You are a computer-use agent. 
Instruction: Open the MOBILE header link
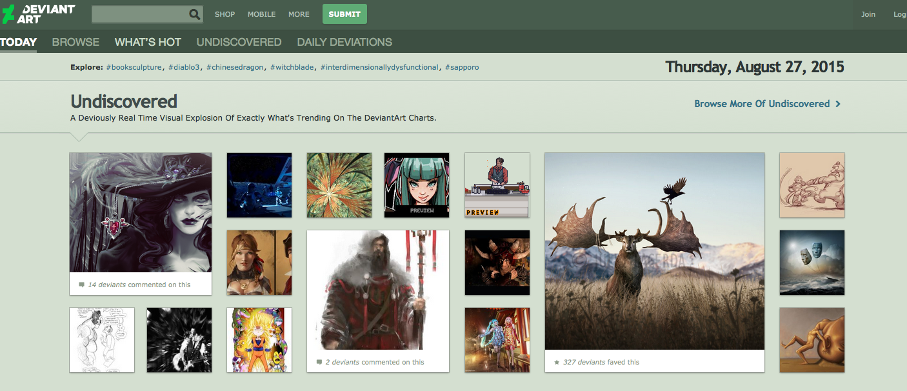[261, 14]
